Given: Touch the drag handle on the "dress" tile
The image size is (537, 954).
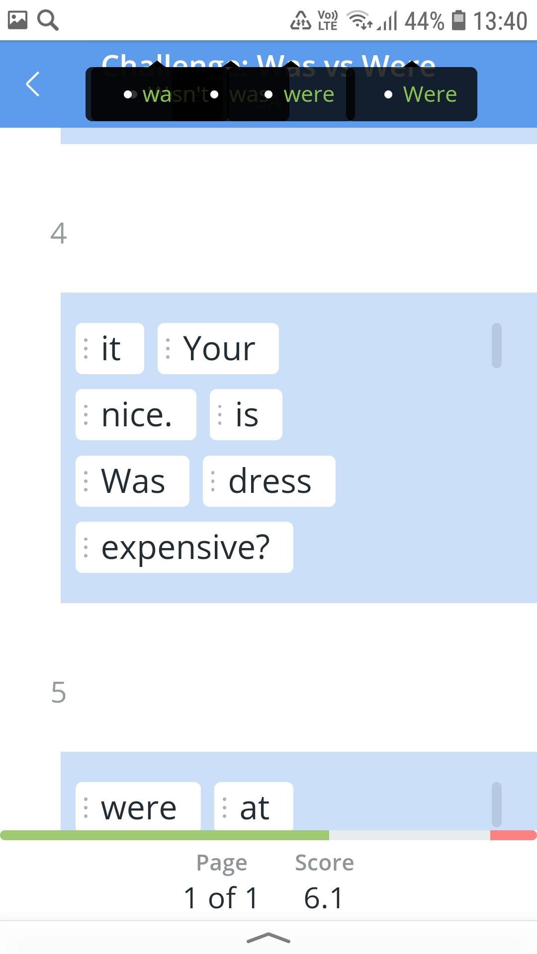Looking at the screenshot, I should pos(213,481).
